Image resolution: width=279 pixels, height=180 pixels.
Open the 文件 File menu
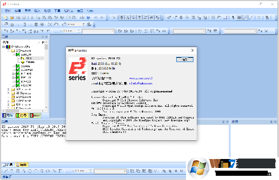(7, 11)
